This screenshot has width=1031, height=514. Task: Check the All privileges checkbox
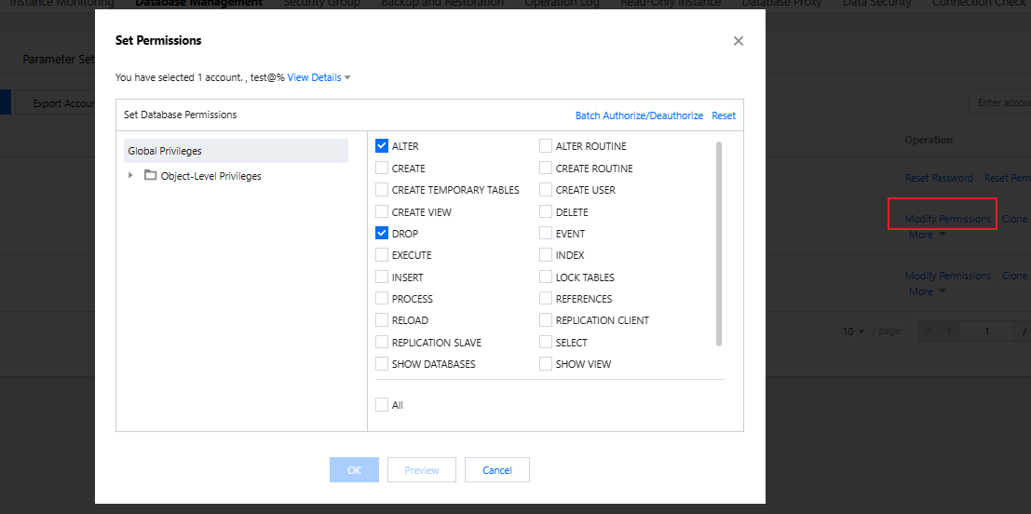click(382, 405)
